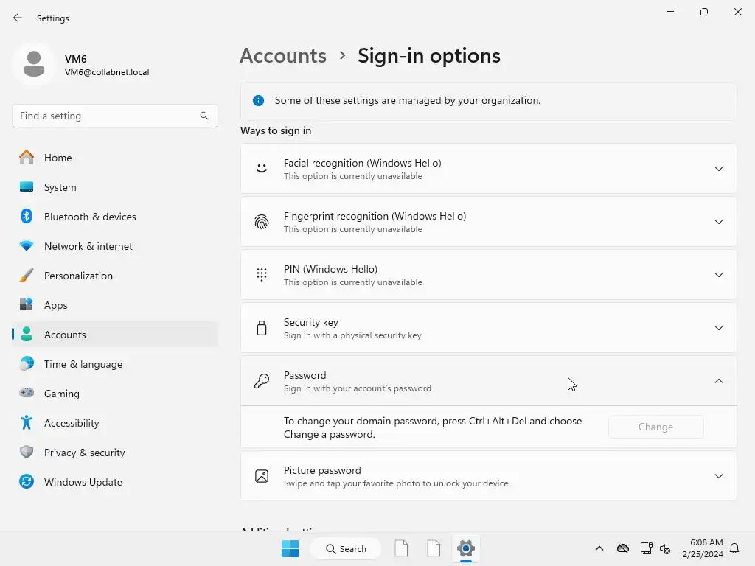The width and height of the screenshot is (755, 566).
Task: Open Gaming settings page
Action: (x=115, y=394)
